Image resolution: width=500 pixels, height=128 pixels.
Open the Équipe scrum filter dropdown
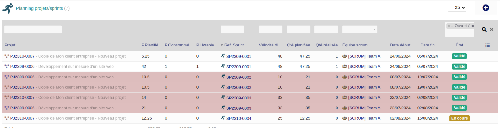(x=360, y=29)
